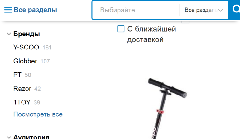Screen dimensions: 240x139
Task: Click the Выбирайте search input field
Action: coord(136,10)
